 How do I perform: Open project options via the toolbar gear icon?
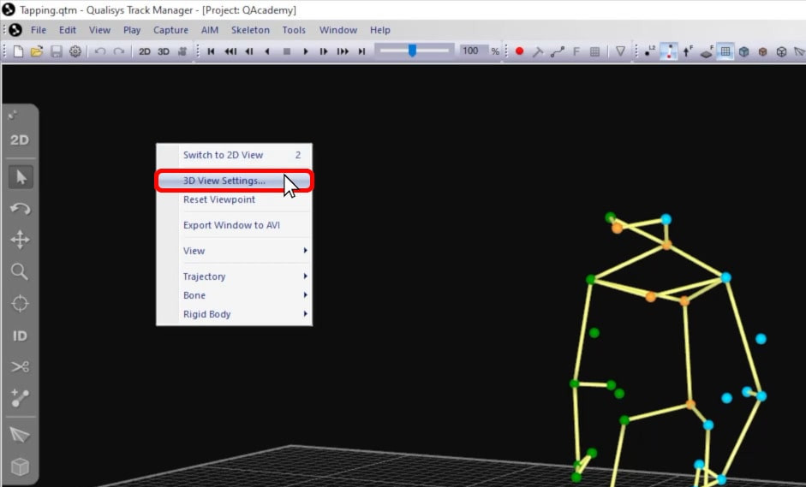click(75, 51)
